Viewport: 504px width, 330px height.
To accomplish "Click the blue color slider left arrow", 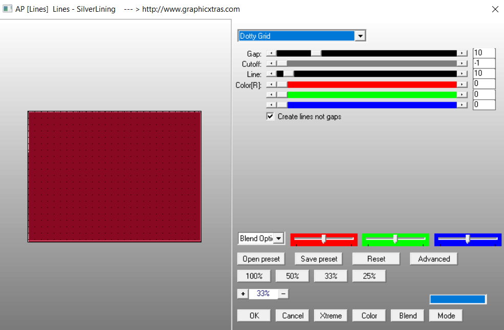I will 271,105.
